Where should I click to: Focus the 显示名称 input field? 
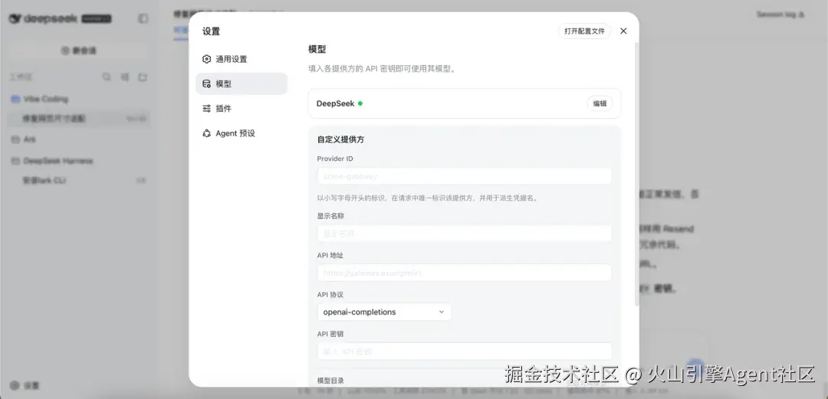point(464,234)
